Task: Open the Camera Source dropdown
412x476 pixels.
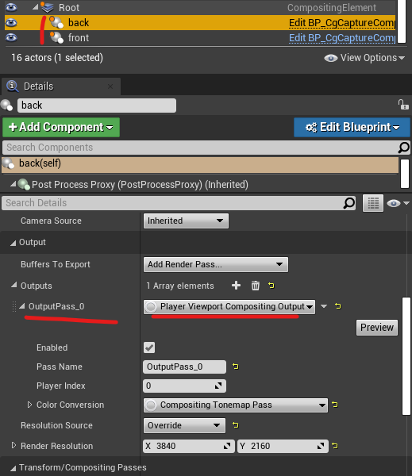Action: [x=186, y=221]
